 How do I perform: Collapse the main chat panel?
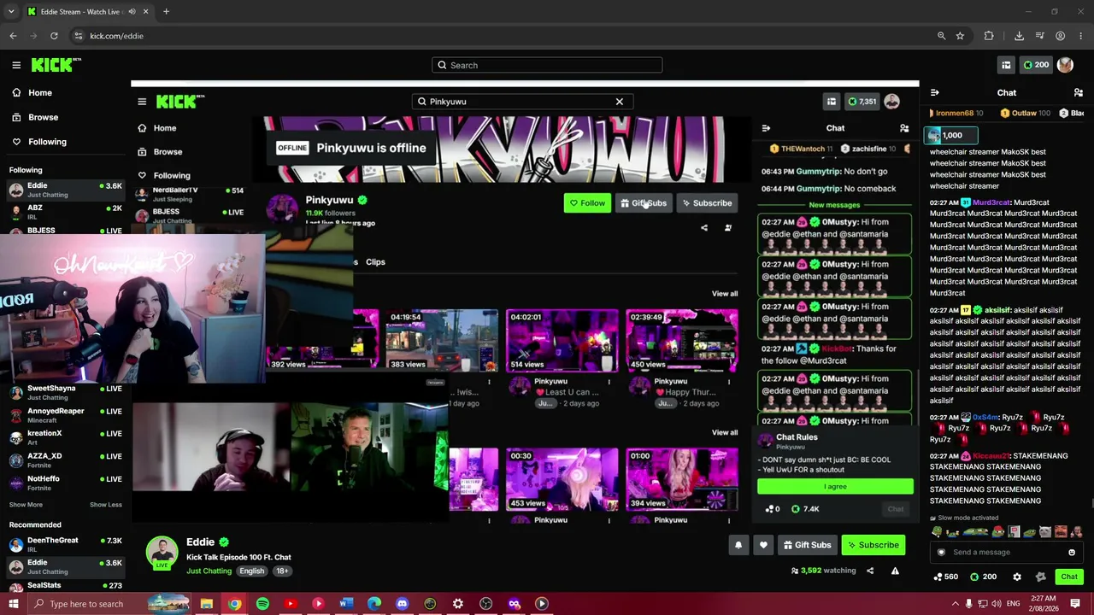coord(934,92)
